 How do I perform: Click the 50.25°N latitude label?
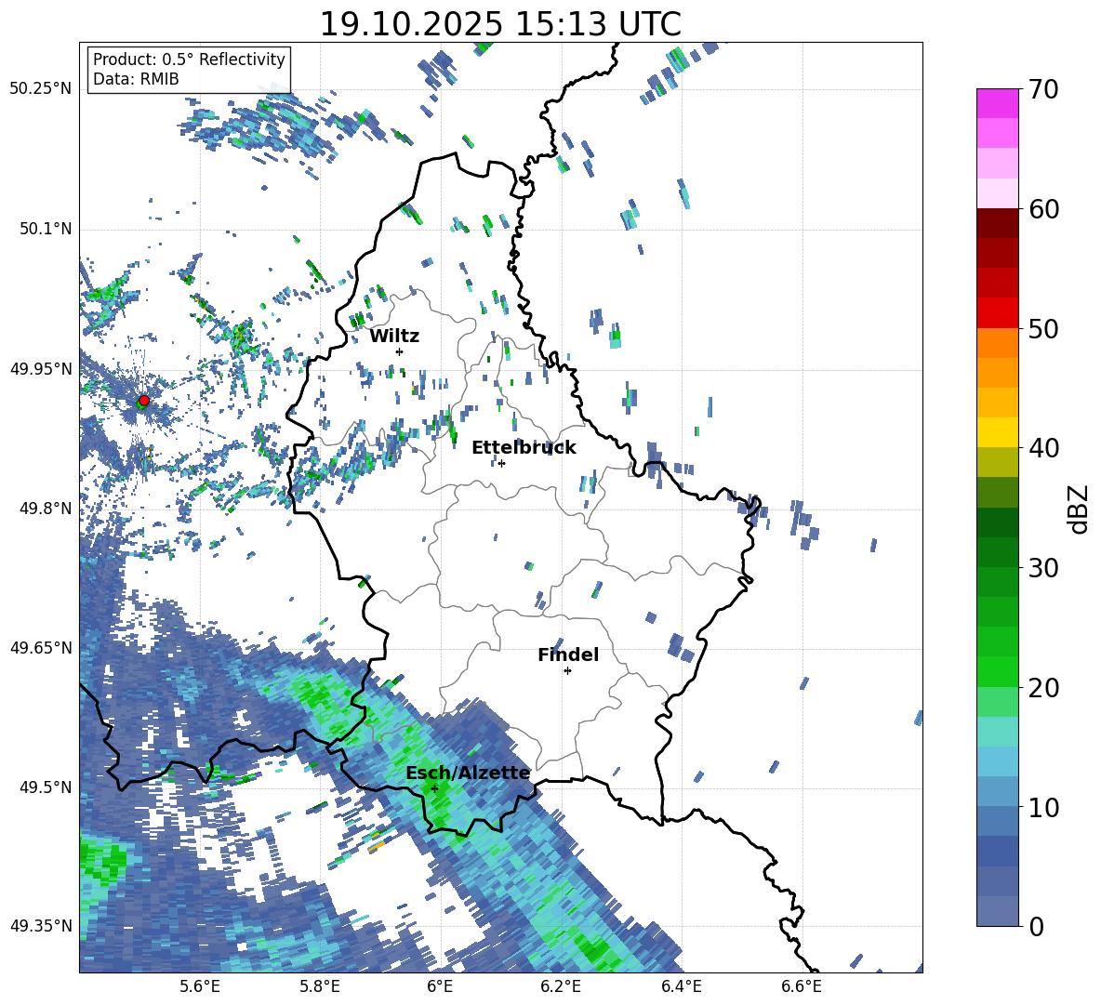pyautogui.click(x=41, y=89)
